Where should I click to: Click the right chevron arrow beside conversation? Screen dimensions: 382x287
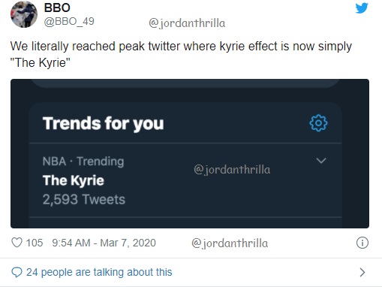[x=362, y=272]
